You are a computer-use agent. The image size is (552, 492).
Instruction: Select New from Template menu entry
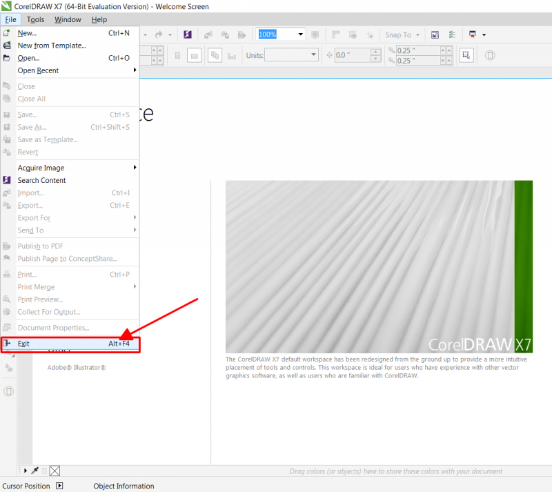coord(52,46)
